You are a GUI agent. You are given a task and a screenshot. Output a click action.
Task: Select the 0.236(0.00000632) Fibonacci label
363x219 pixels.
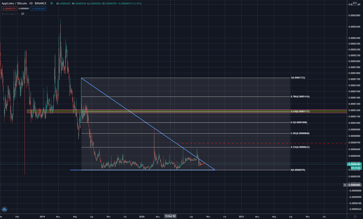click(x=300, y=147)
